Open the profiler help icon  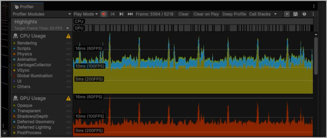(304, 14)
